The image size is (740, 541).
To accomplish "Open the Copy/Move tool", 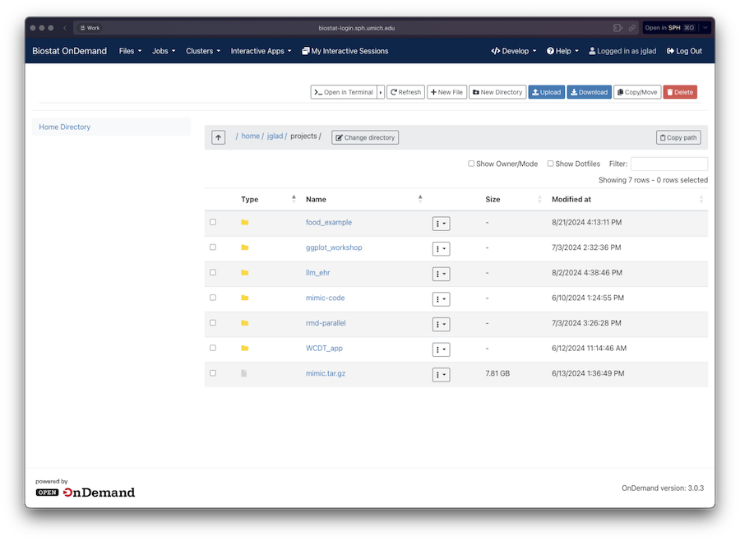I will point(636,91).
